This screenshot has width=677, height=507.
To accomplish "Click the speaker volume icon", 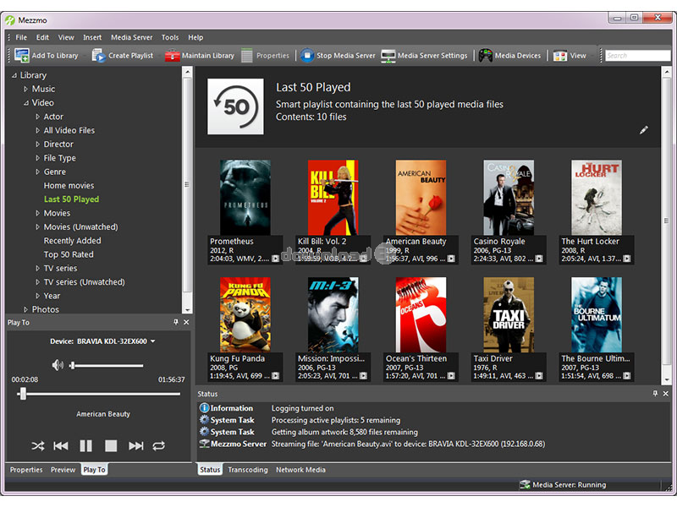I will (x=58, y=365).
